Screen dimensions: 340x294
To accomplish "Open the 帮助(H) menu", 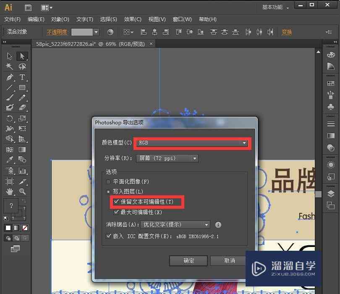I will click(x=208, y=19).
